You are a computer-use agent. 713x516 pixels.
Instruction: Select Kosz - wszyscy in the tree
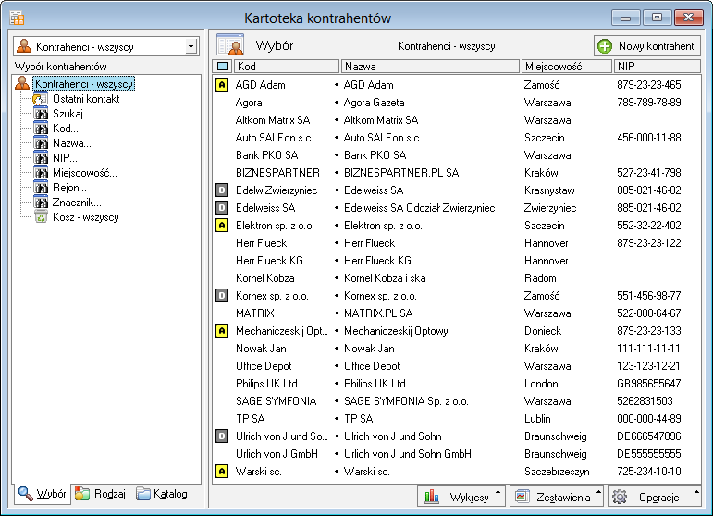coord(85,217)
